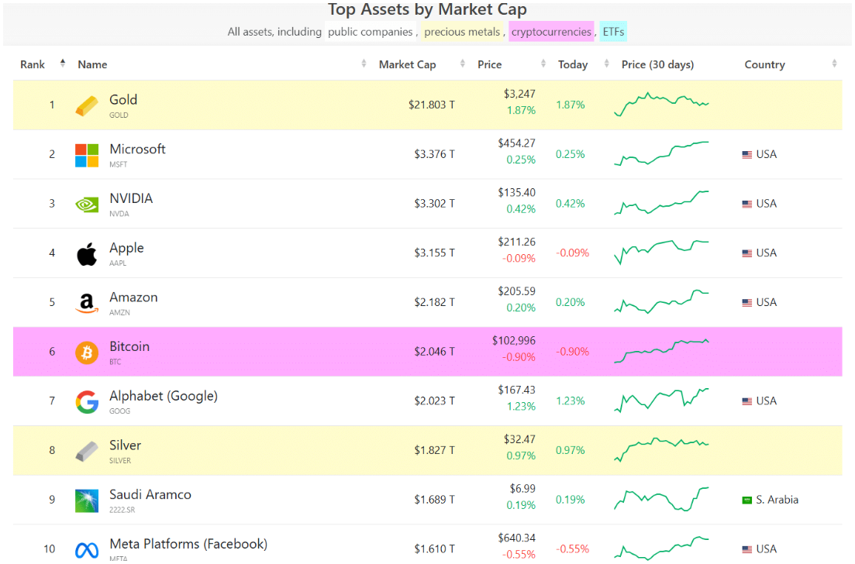Image resolution: width=855 pixels, height=564 pixels.
Task: Select the ETFs filter tag
Action: tap(613, 32)
